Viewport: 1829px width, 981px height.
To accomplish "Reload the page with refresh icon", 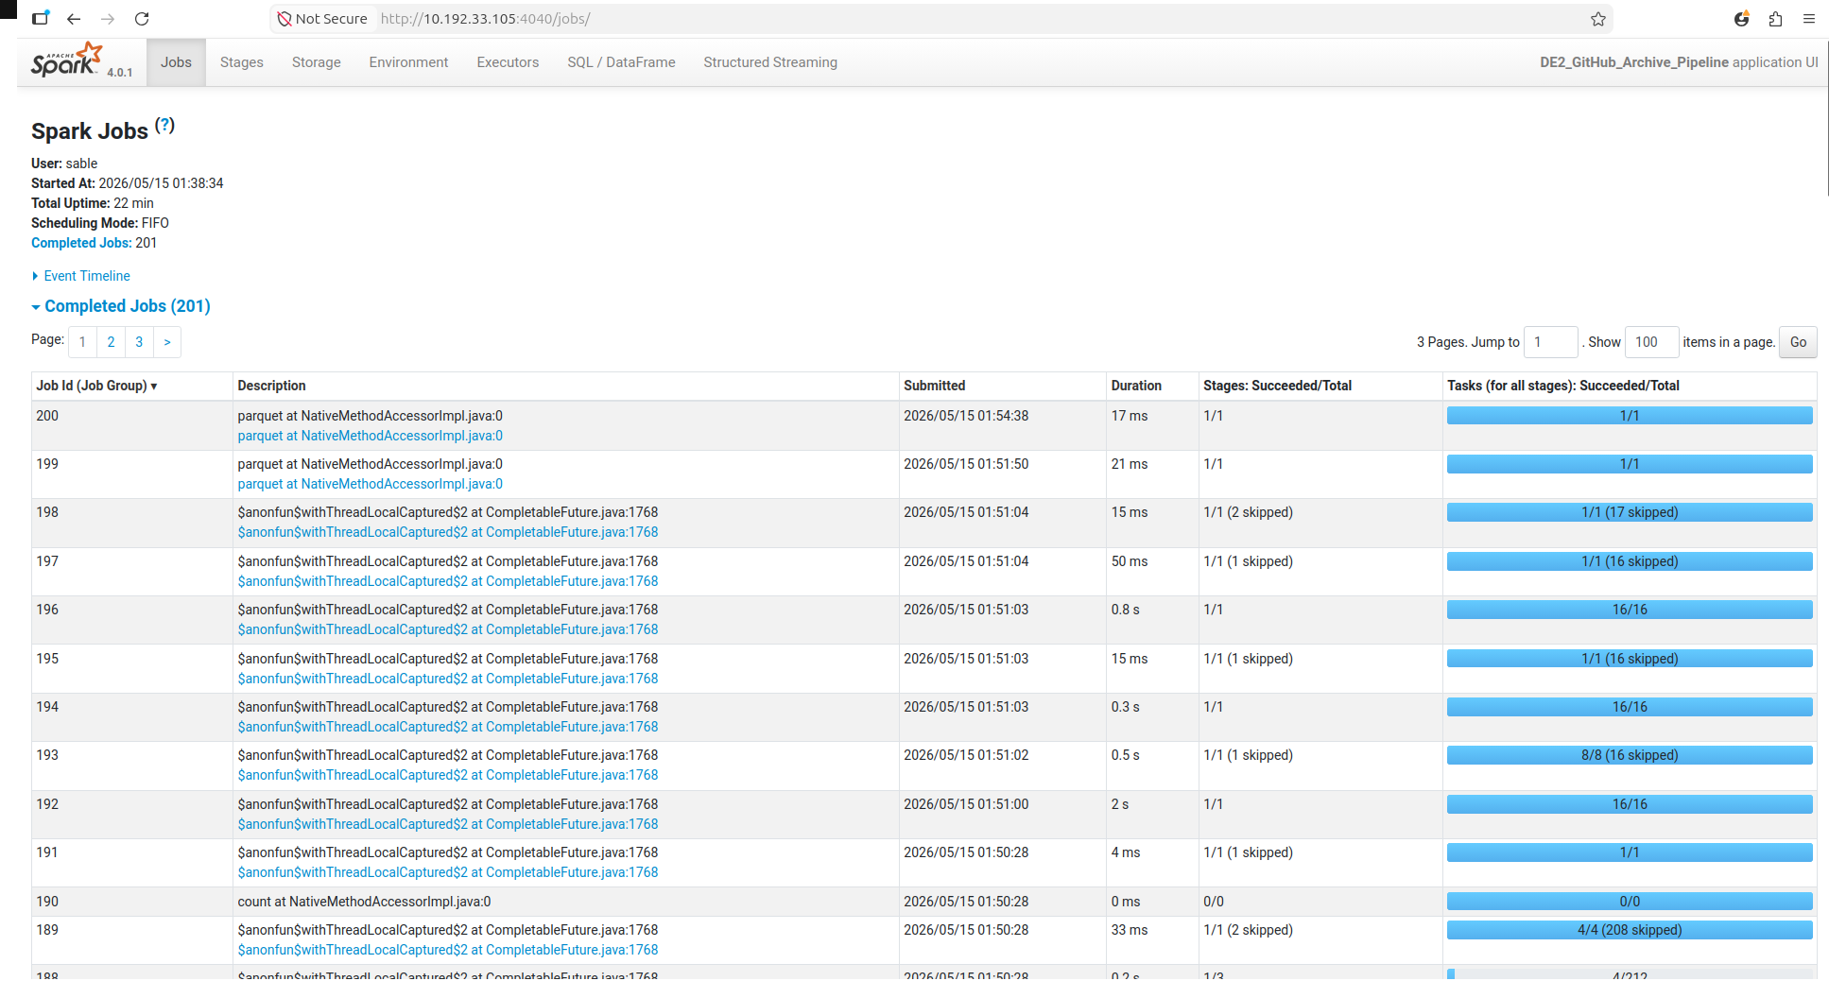I will coord(142,19).
